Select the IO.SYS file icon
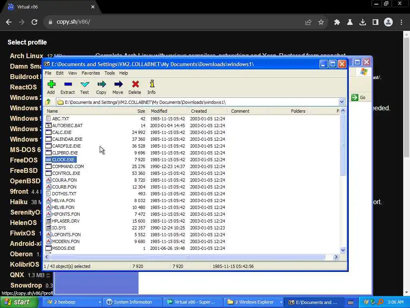410x308 pixels. coord(48,227)
